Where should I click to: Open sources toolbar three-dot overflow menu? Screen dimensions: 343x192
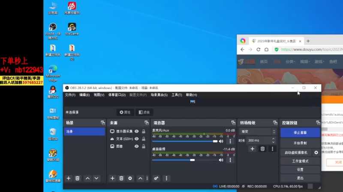point(147,178)
